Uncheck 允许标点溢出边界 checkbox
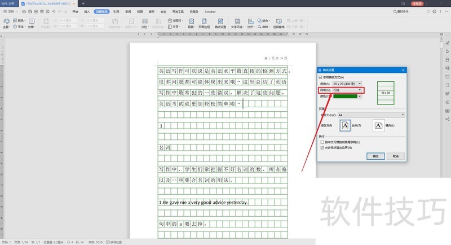 321,147
